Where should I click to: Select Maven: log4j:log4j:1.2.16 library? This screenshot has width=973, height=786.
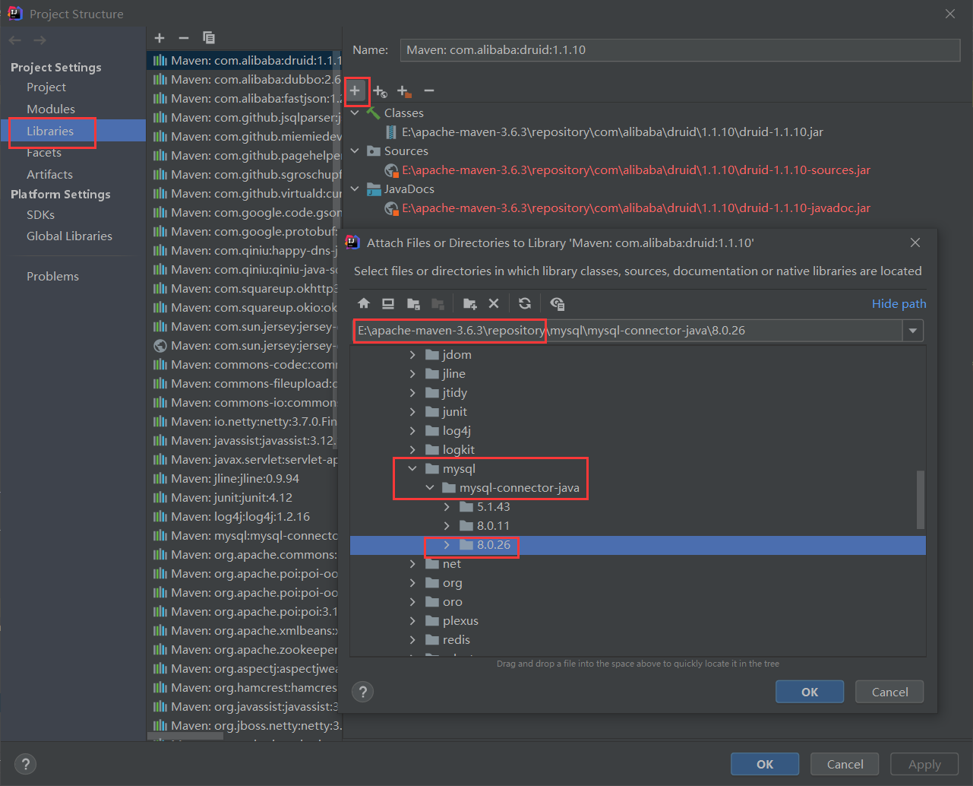click(x=243, y=517)
